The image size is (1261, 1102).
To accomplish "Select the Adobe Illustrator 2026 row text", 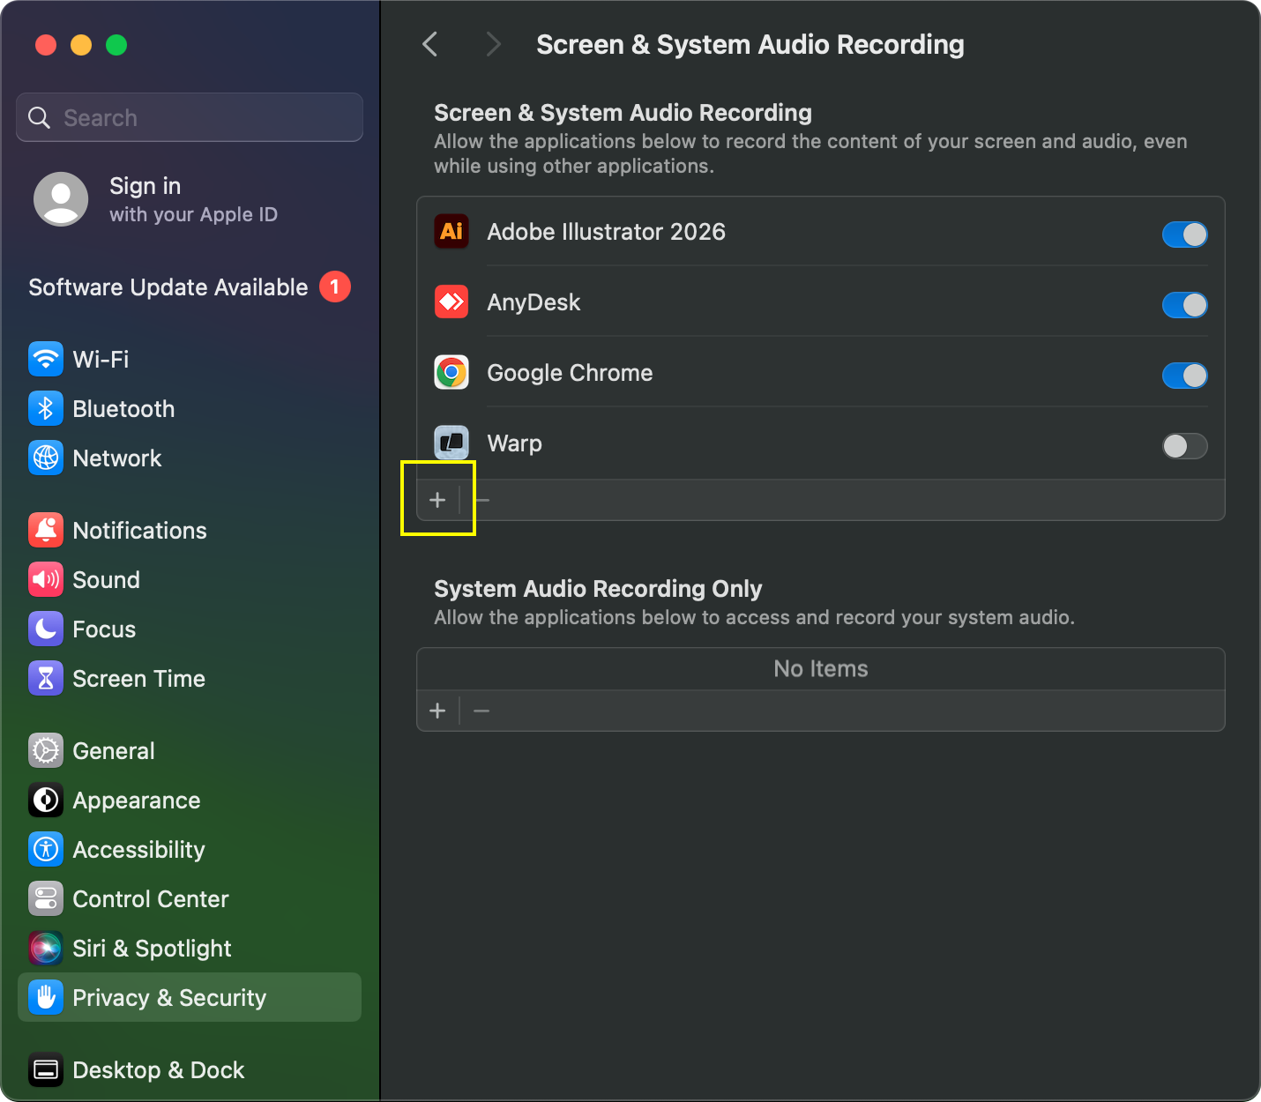I will (607, 232).
